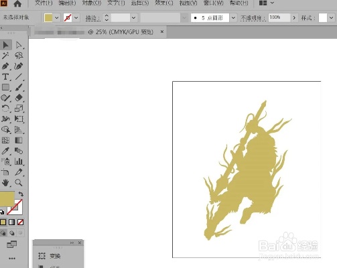Open the 编辑(E) menu
The image size is (337, 268).
(67, 3)
